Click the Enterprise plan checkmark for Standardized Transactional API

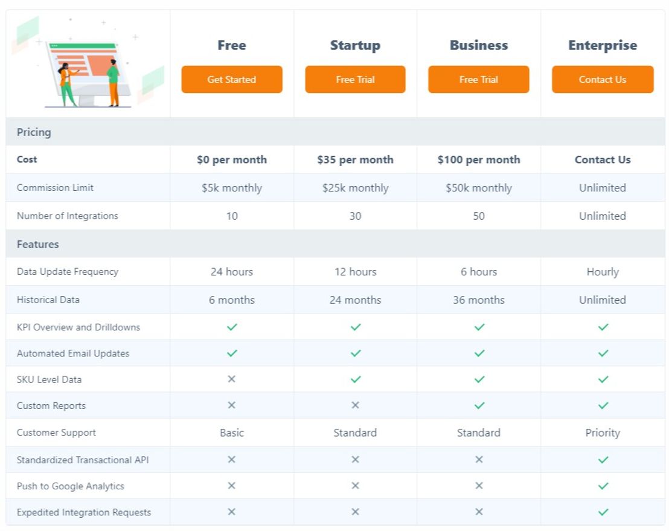click(603, 460)
